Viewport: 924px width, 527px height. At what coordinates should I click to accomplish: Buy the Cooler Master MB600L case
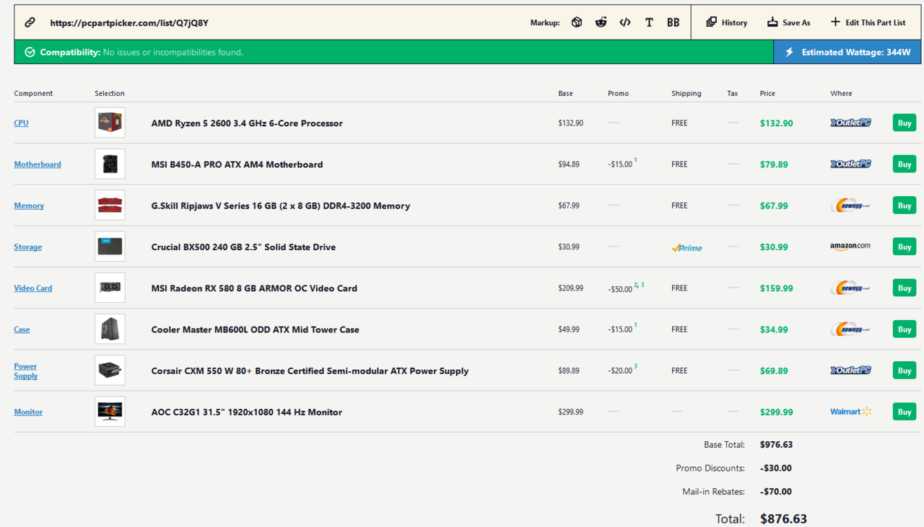tap(905, 329)
